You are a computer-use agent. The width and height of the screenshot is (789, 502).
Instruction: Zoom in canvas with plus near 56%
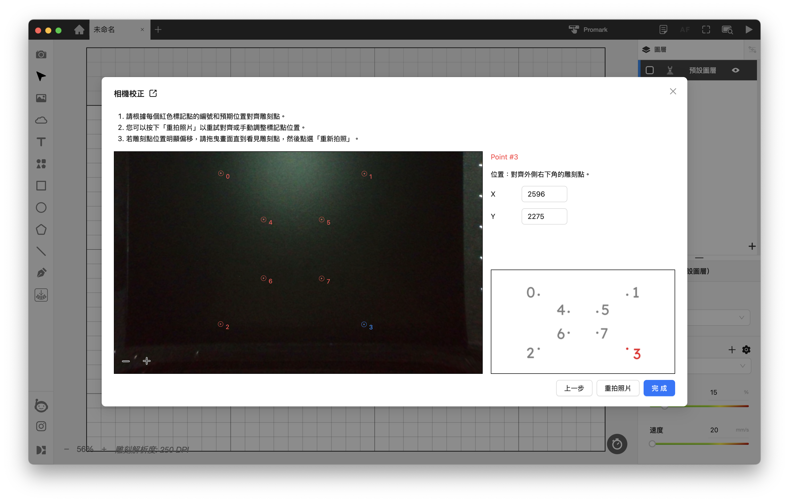point(104,449)
